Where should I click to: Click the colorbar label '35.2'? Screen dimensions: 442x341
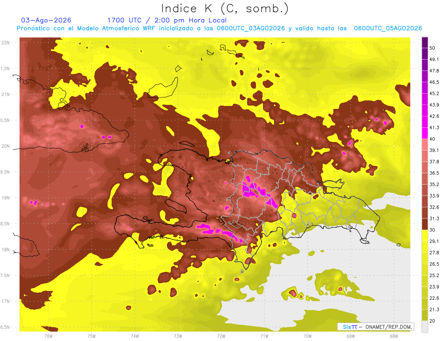434,184
